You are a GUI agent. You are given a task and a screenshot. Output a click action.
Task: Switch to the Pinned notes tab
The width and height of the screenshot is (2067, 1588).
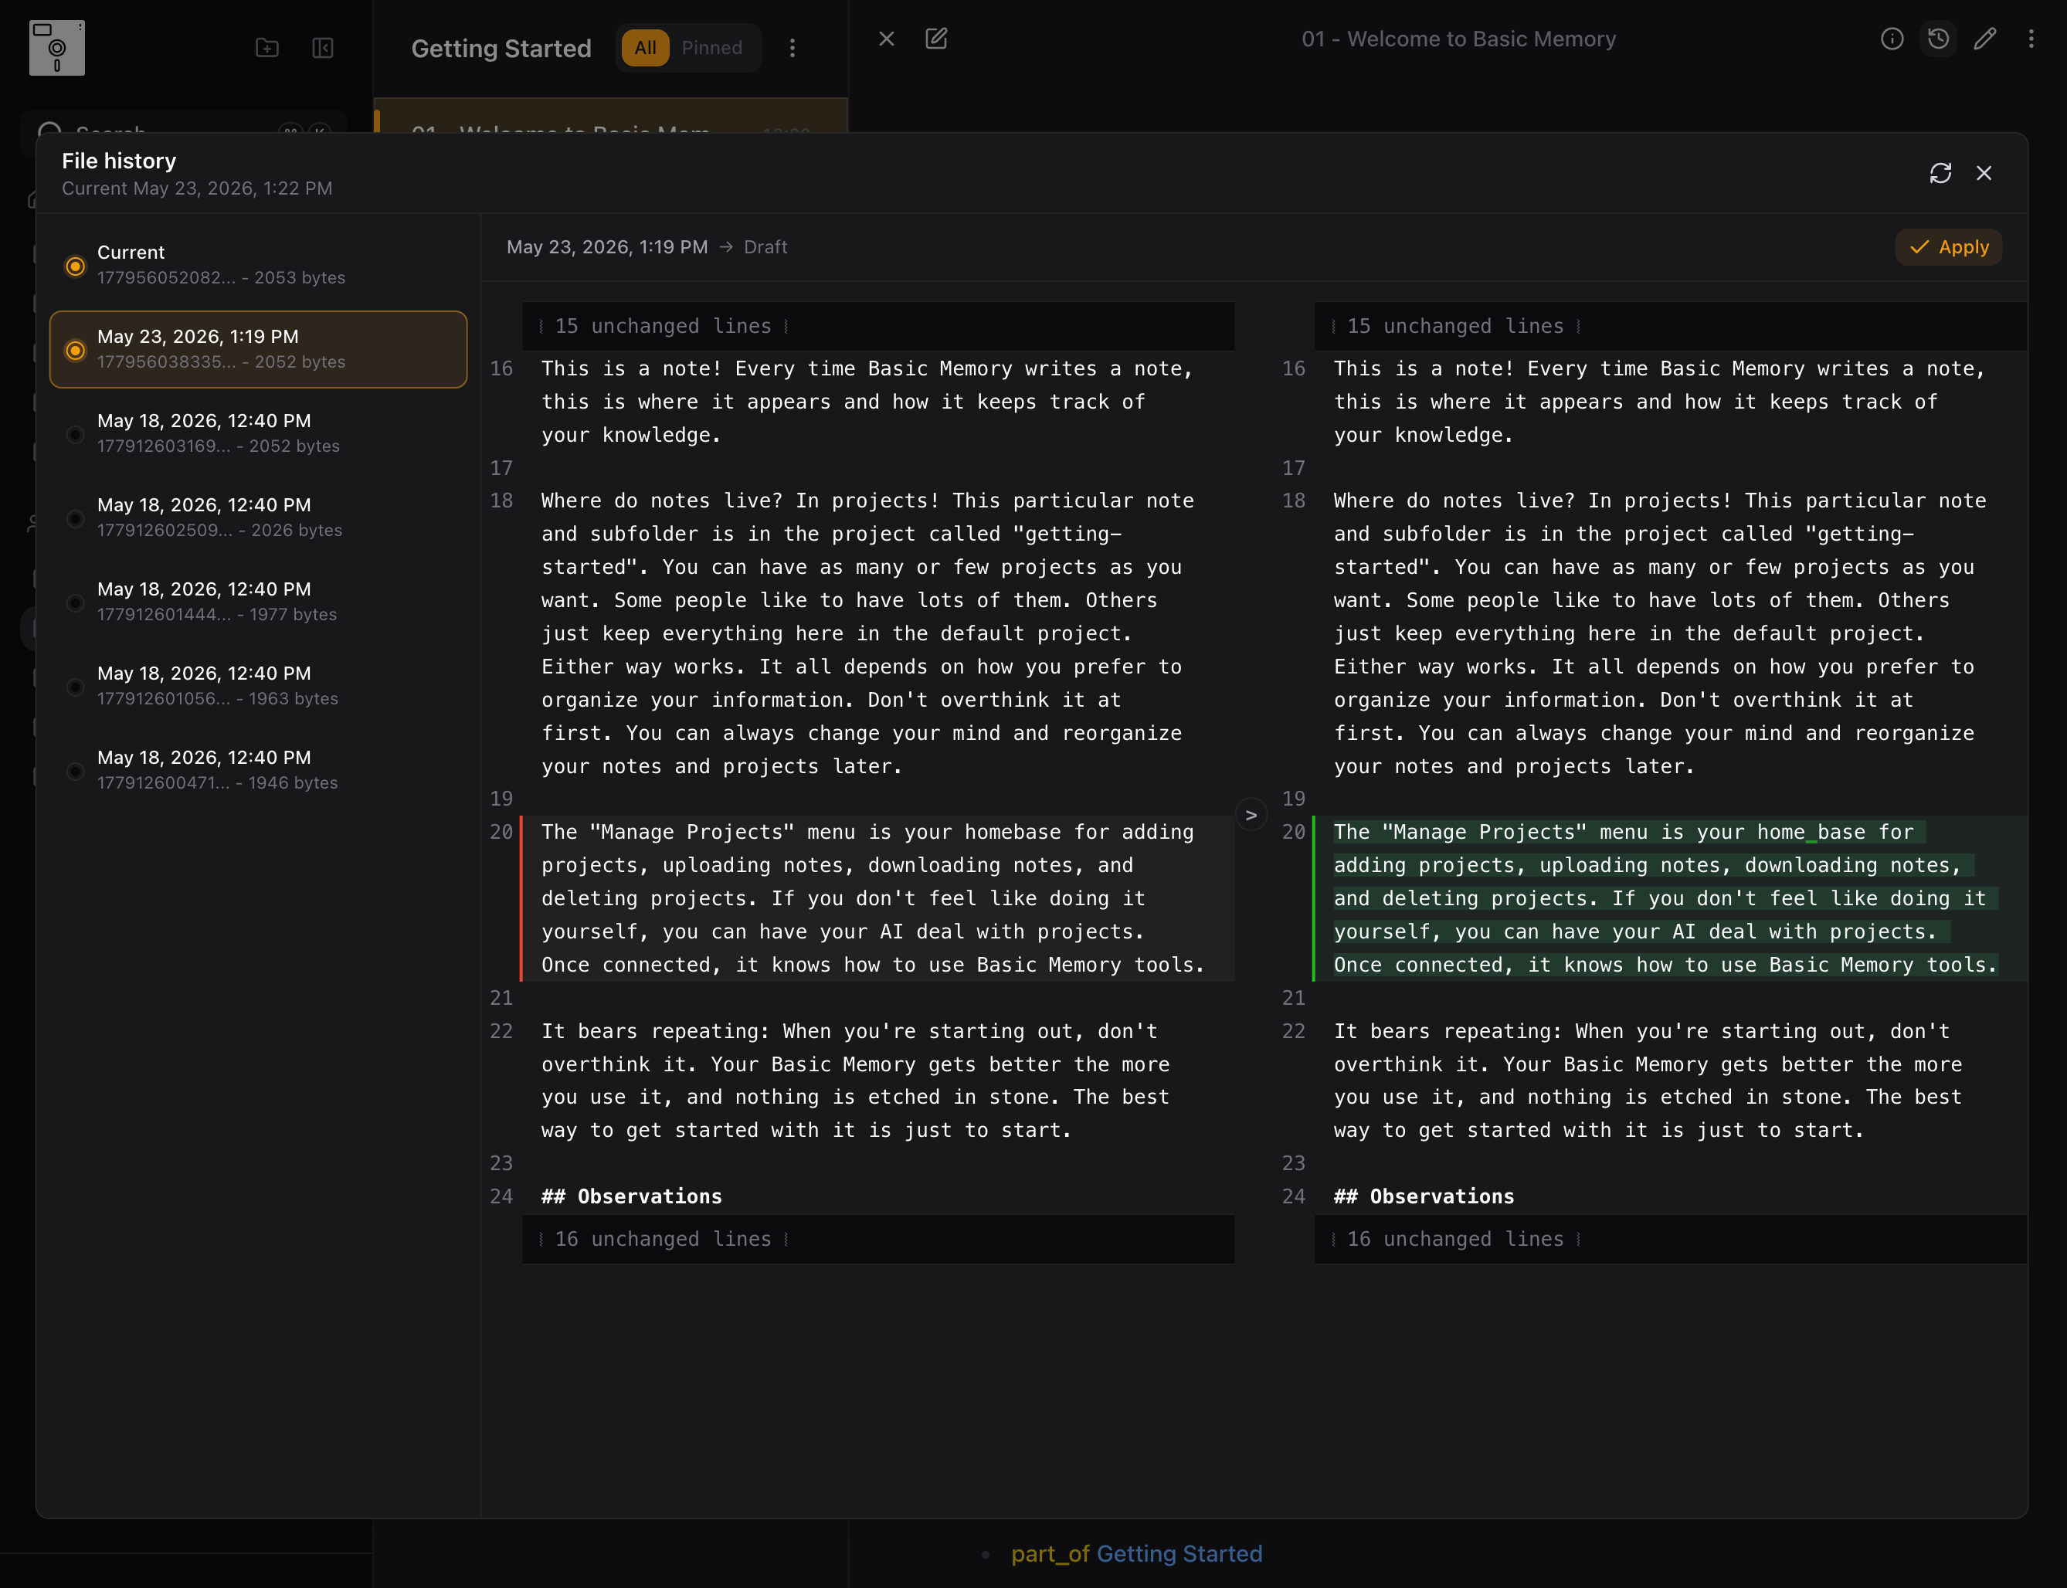pos(711,47)
